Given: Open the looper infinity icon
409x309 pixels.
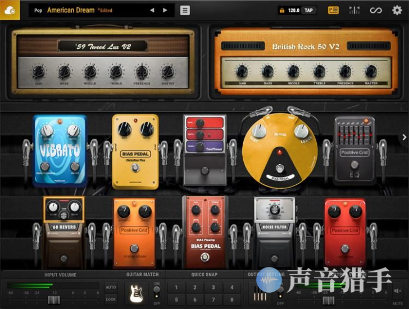Looking at the screenshot, I should point(376,11).
